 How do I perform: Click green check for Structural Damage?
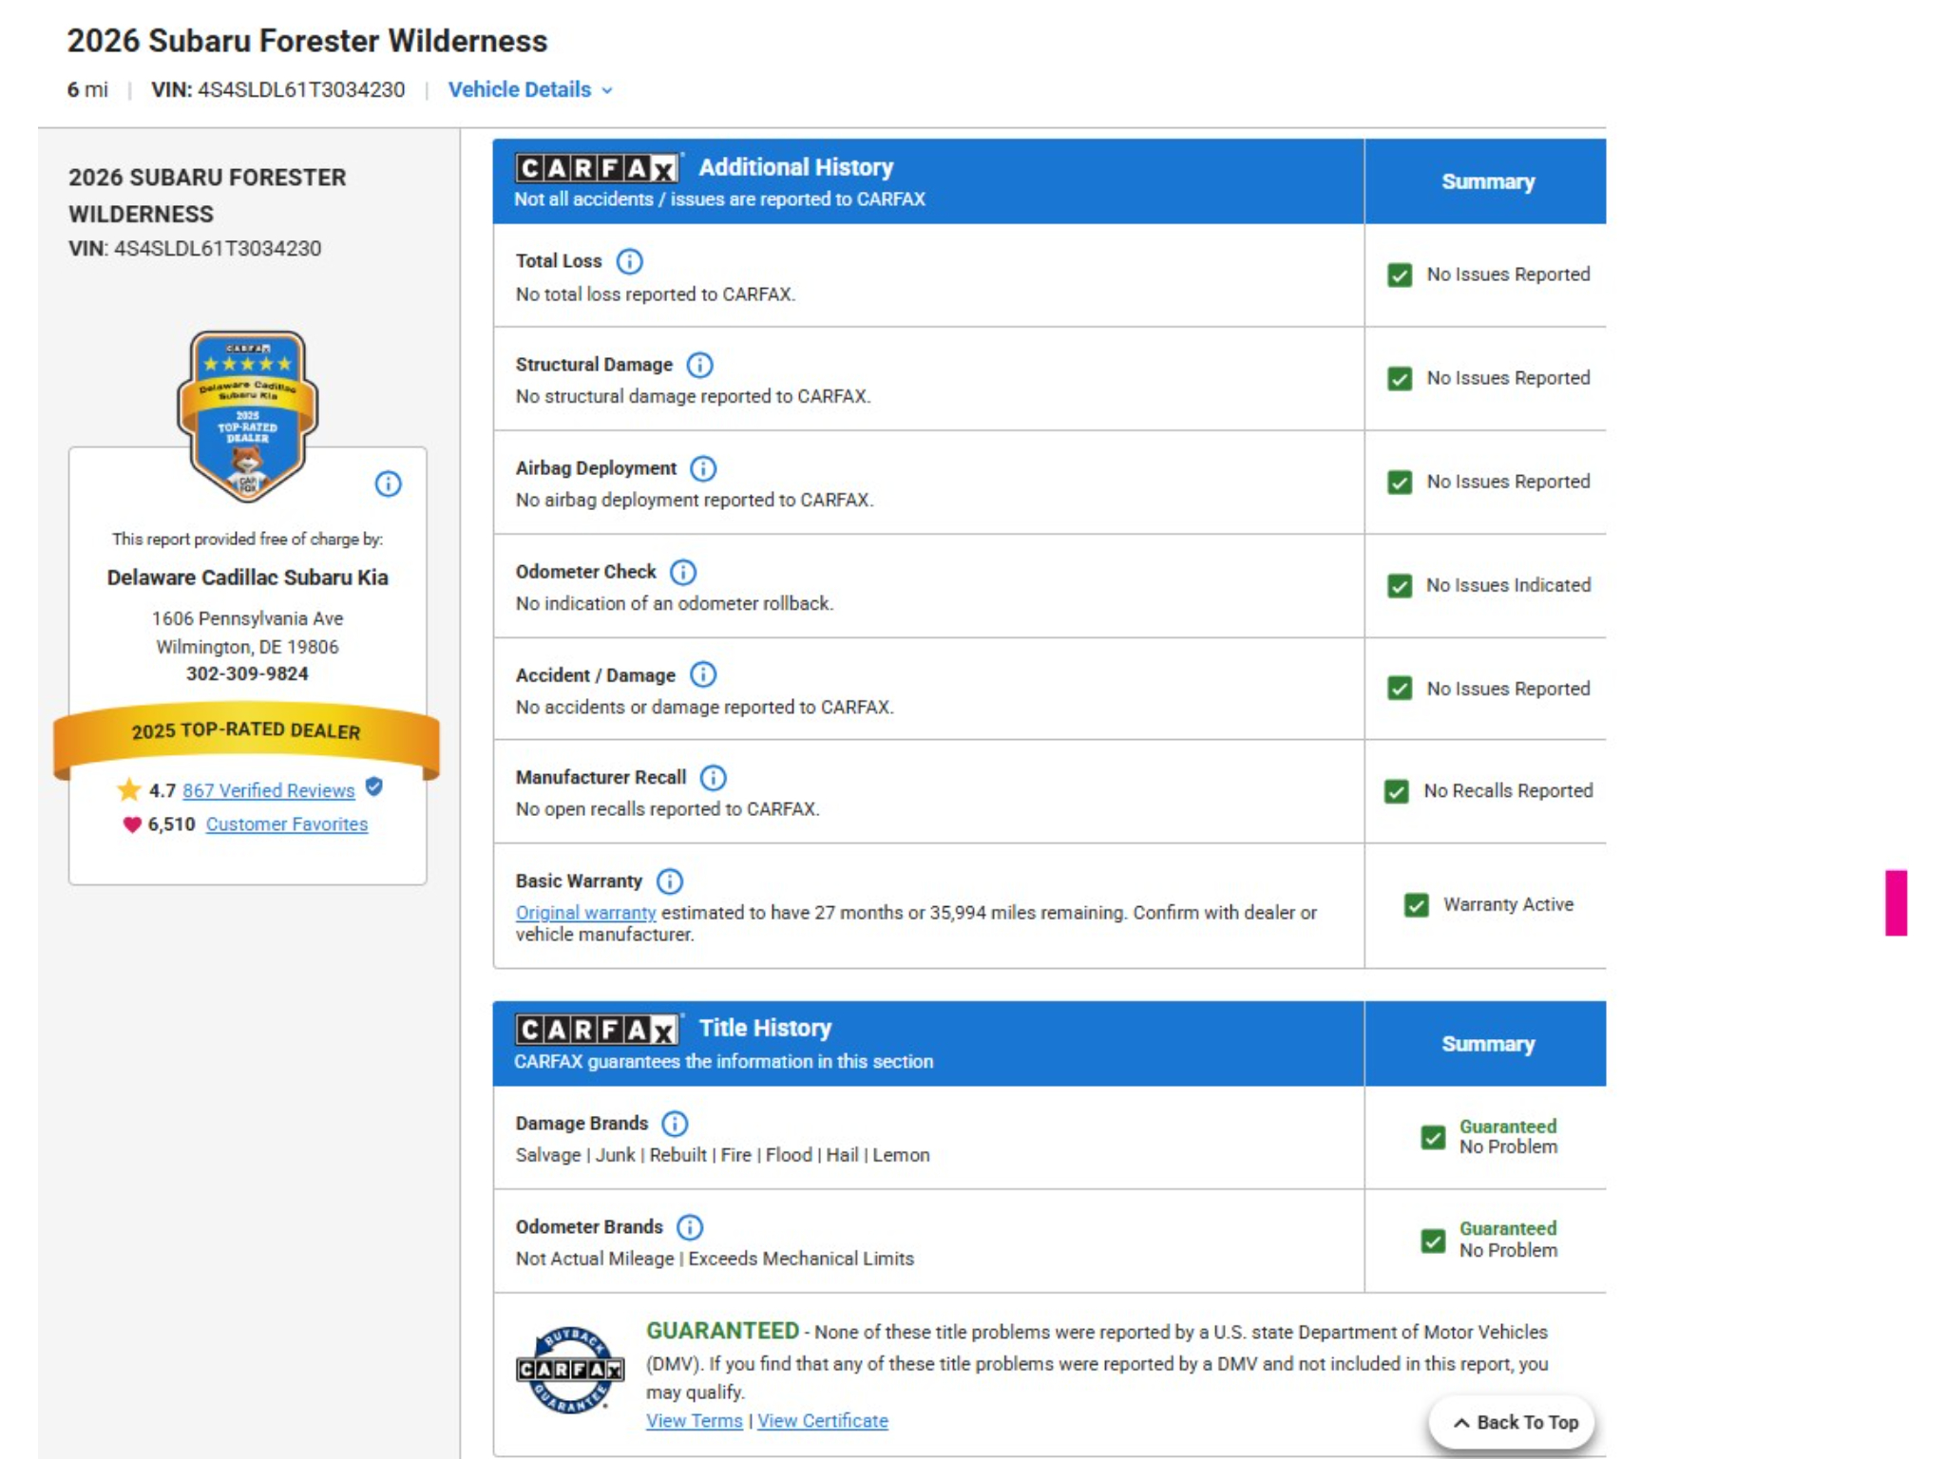tap(1400, 379)
